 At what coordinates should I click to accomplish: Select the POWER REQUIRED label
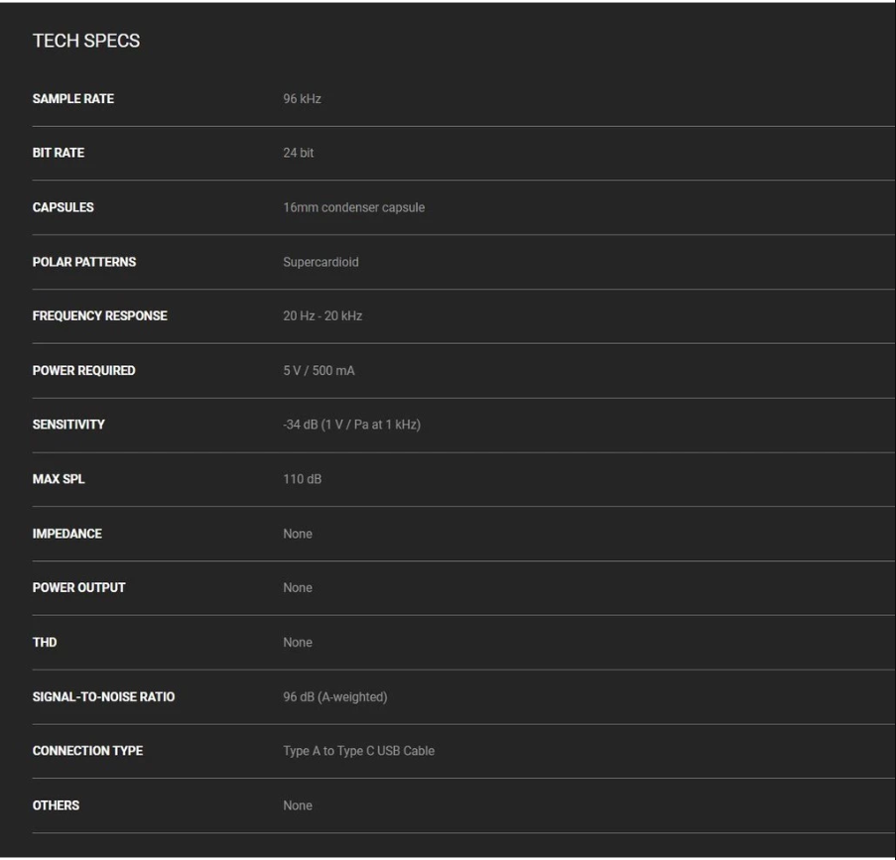pyautogui.click(x=84, y=370)
